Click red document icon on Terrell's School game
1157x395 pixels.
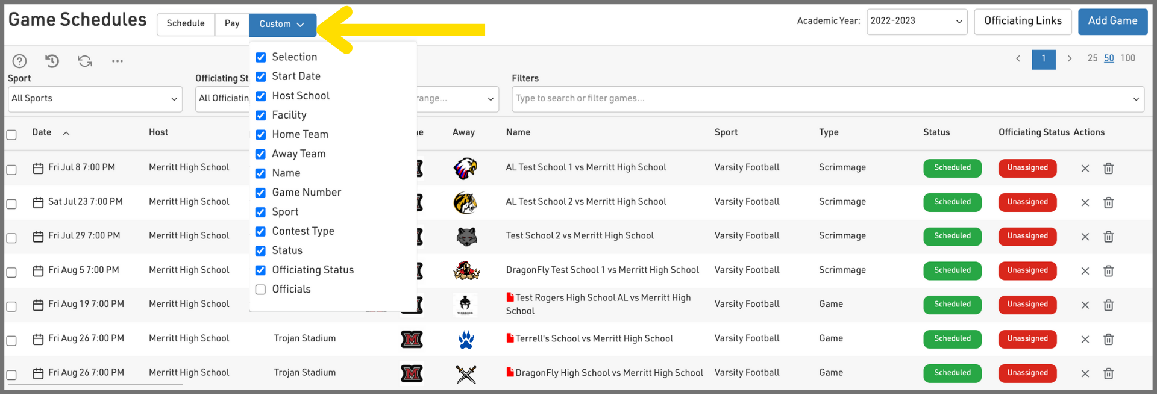(510, 338)
